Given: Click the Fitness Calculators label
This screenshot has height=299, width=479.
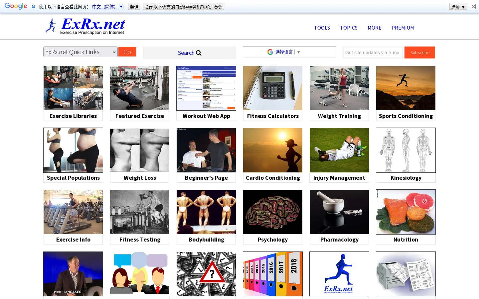Looking at the screenshot, I should click(273, 116).
